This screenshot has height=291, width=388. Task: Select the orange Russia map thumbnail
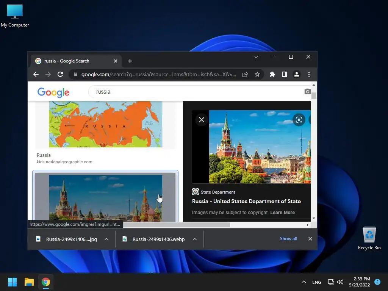(105, 124)
